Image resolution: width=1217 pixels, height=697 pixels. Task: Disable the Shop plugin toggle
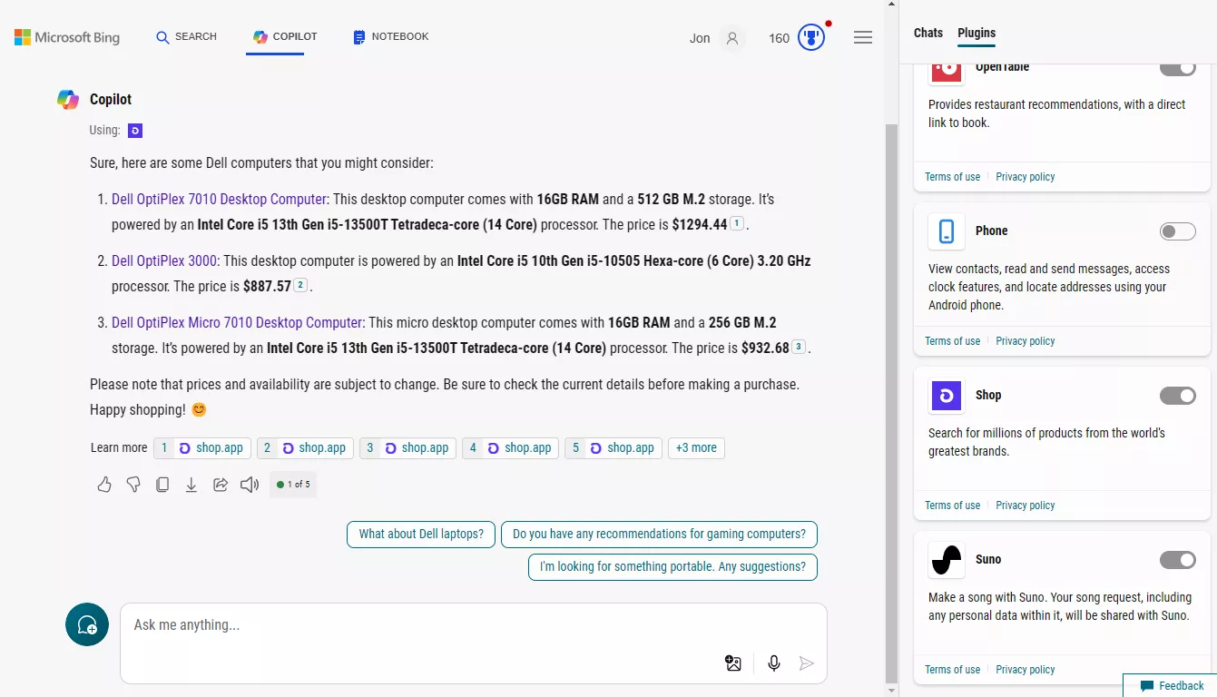[x=1178, y=396]
